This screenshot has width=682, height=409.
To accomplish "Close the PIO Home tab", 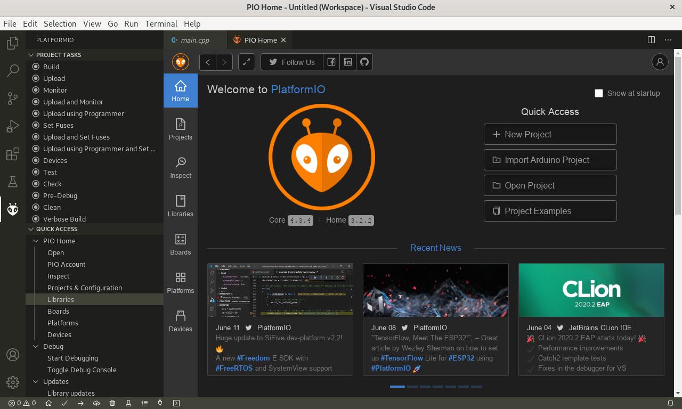I will [x=283, y=40].
